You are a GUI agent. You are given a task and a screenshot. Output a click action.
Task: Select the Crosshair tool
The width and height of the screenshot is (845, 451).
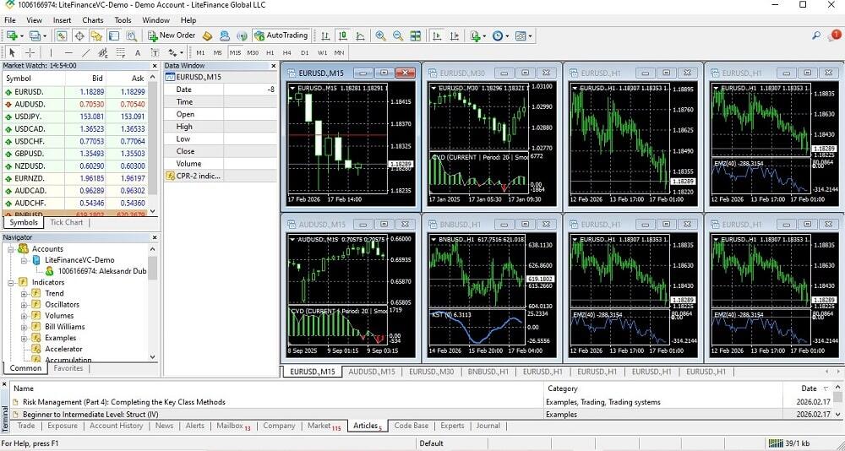point(30,53)
